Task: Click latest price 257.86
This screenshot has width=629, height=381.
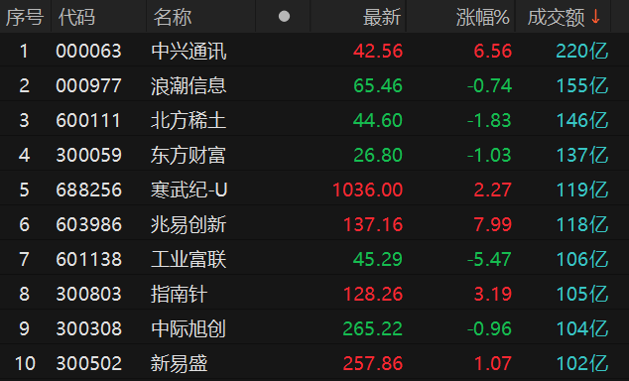Action: pos(373,363)
